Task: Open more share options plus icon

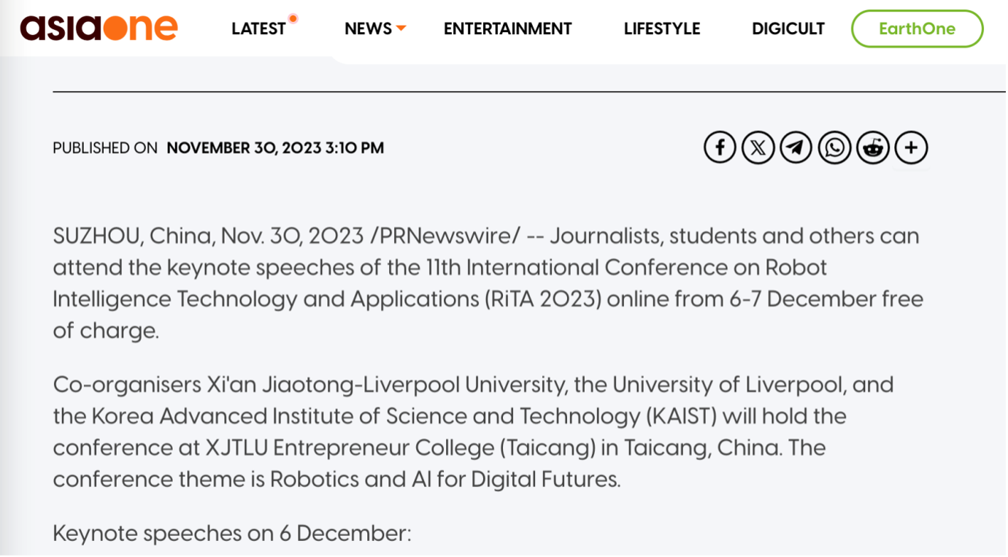Action: [x=911, y=148]
